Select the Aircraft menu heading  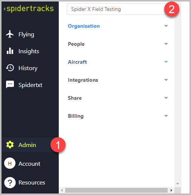[x=77, y=62]
